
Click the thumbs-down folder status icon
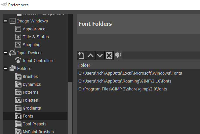pyautogui.click(x=118, y=55)
